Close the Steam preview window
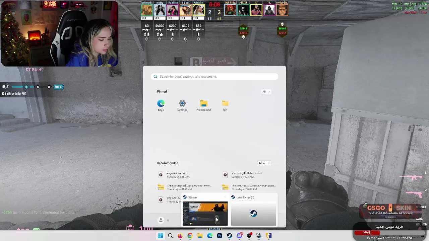Screen dimensions: 429x241 pos(225,197)
